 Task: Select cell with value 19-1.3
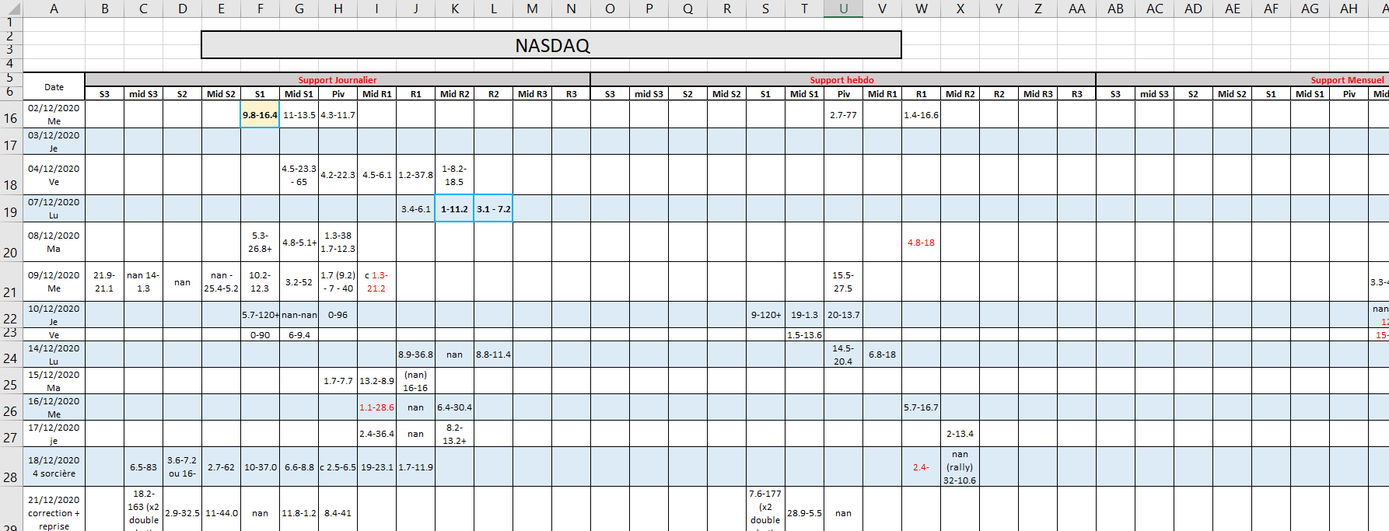[x=804, y=315]
